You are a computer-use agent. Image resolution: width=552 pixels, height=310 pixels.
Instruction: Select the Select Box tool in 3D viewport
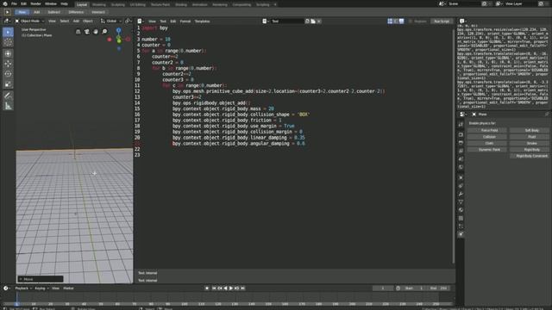[8, 33]
